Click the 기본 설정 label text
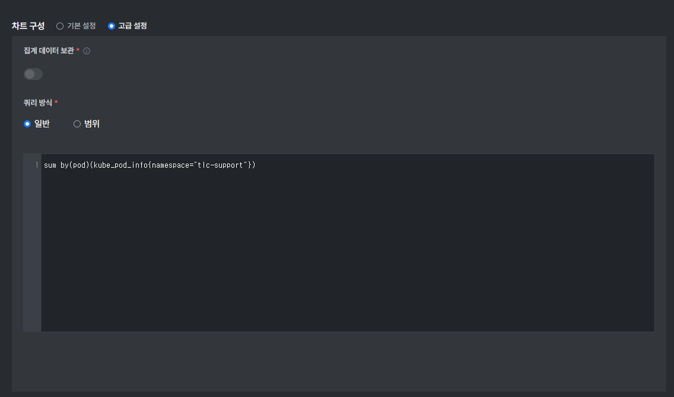Viewport: 674px width, 397px height. (x=81, y=26)
